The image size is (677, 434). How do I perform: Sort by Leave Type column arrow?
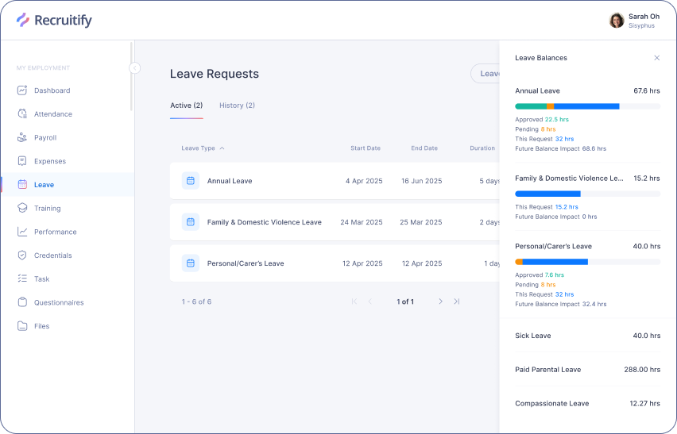click(222, 148)
